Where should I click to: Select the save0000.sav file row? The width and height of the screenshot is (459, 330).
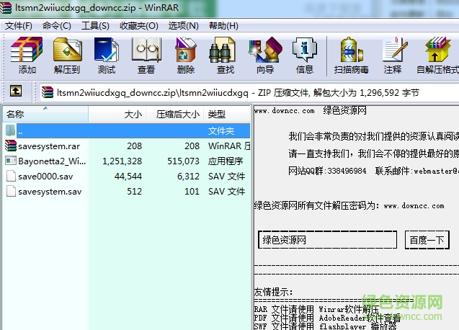(x=44, y=177)
